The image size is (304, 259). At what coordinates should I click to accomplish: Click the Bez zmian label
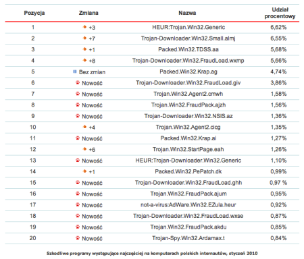click(x=92, y=72)
